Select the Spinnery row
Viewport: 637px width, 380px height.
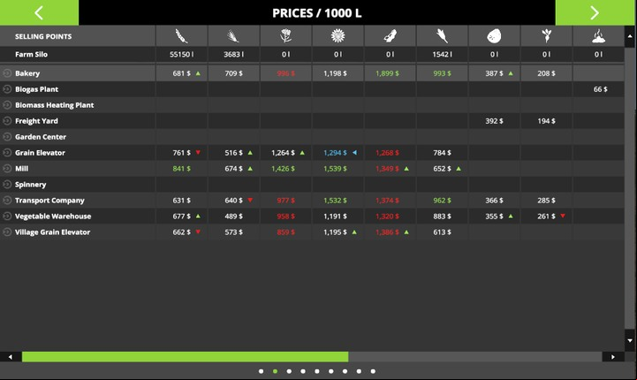312,184
